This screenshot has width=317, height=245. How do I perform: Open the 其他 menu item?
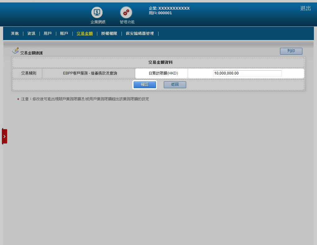[x=15, y=34]
